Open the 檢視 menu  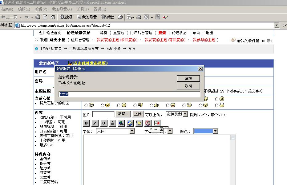[41, 9]
